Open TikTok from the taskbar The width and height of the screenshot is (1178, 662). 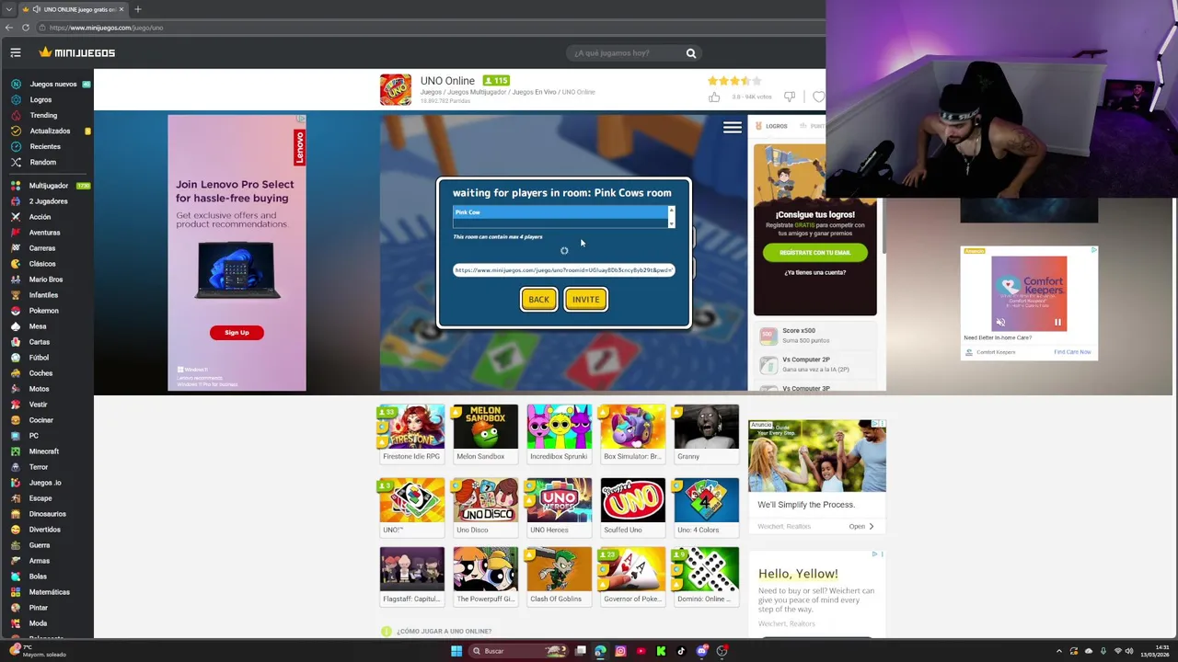coord(681,651)
